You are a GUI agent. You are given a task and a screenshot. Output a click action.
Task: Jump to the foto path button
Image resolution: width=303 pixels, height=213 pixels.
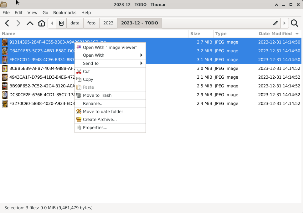click(x=91, y=23)
